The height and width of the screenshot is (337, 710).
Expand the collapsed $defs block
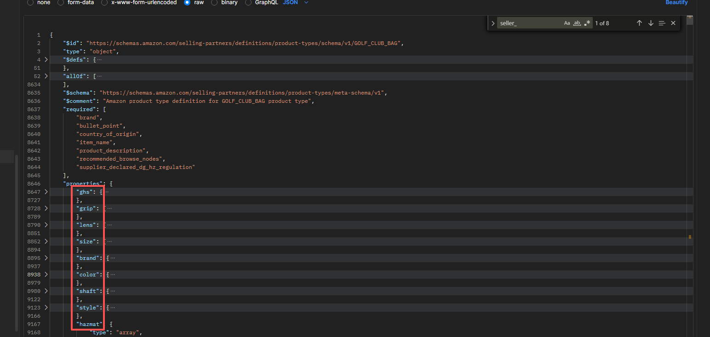tap(46, 60)
